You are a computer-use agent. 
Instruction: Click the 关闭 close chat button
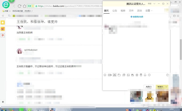pyautogui.click(x=149, y=87)
